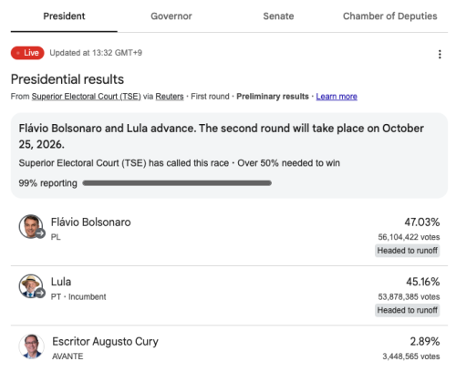Click the Learn more link

[x=337, y=97]
